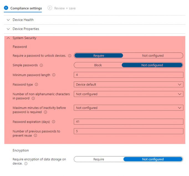
Task: Open non-alphanumeric characters dropdown
Action: [x=129, y=94]
